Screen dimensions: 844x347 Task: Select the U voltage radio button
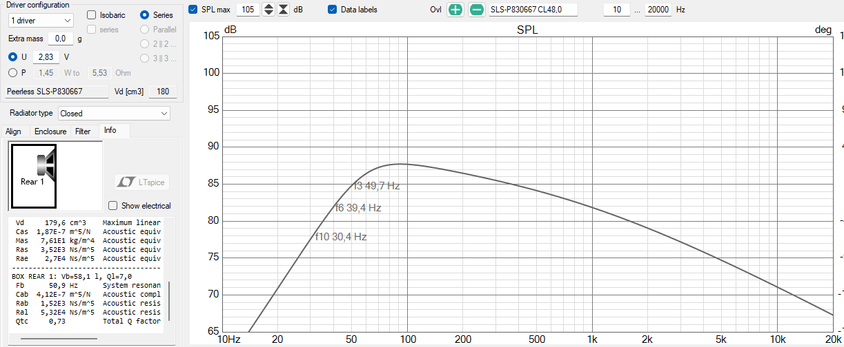click(x=12, y=56)
